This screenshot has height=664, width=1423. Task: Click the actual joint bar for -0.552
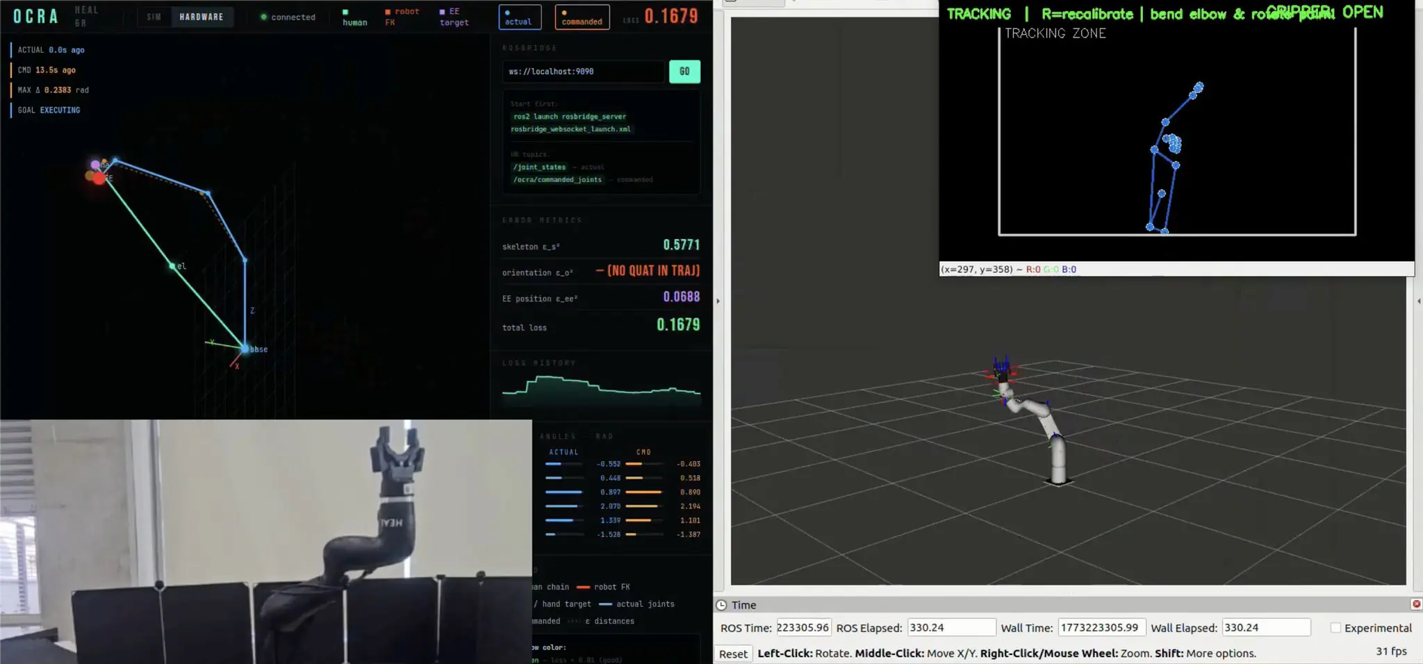tap(564, 463)
